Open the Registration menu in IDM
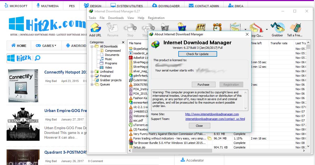315x165 pixels. (156, 18)
